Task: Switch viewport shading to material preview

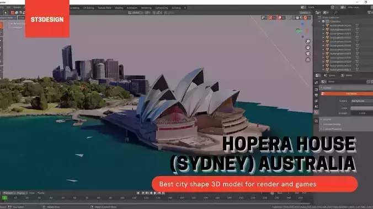Action: point(301,18)
